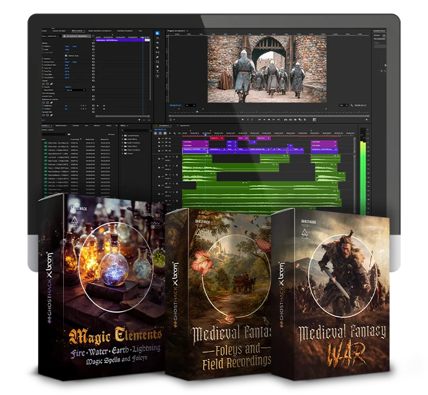Click the timeline vertical video zoom handle

pyautogui.click(x=354, y=138)
